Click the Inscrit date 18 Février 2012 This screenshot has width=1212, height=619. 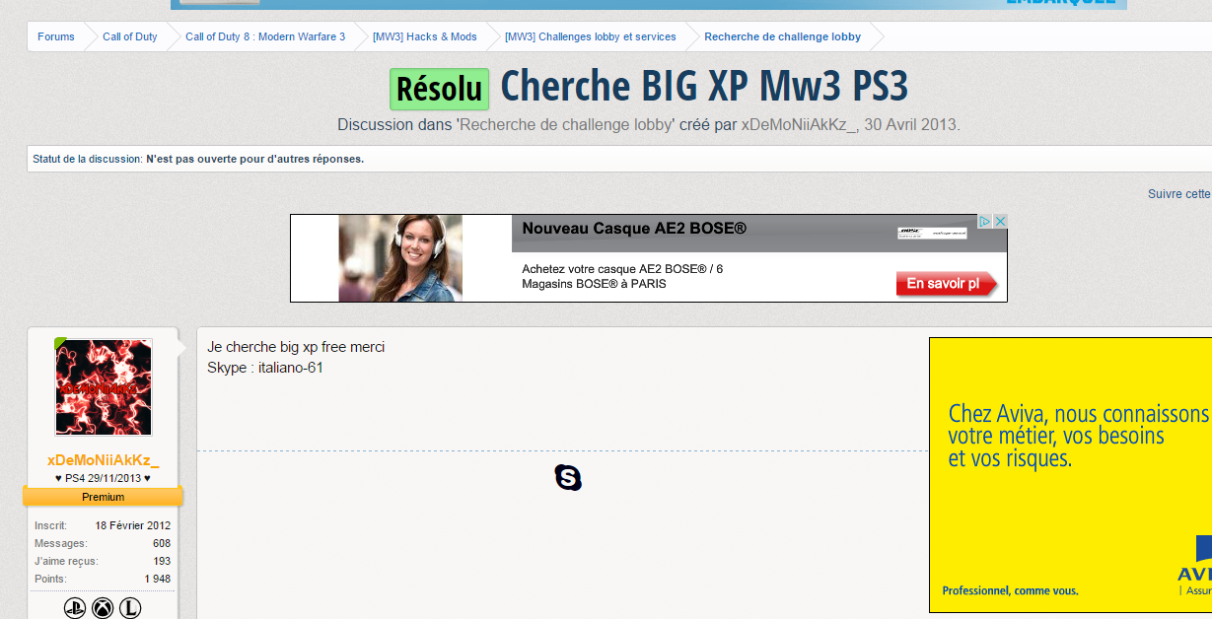(x=133, y=525)
